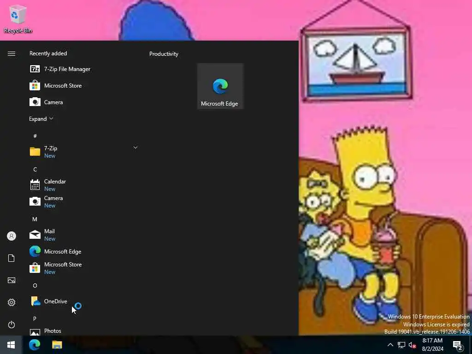Expand the 7-Zip folder chevron
The image size is (472, 354).
click(x=136, y=147)
